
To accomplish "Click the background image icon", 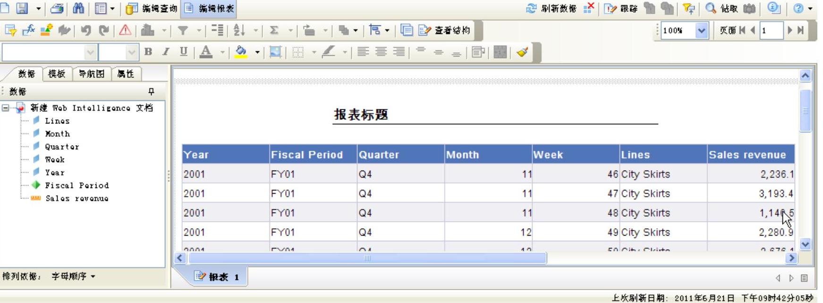I will 275,52.
